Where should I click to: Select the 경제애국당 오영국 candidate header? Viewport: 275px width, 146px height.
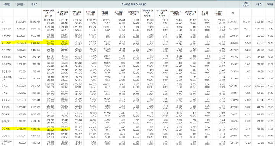click(133, 13)
